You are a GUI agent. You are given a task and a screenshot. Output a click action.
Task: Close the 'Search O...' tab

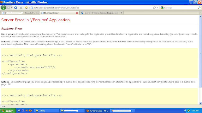click(x=38, y=13)
